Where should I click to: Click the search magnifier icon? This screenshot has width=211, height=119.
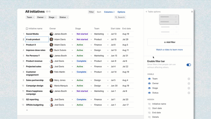click(116, 17)
